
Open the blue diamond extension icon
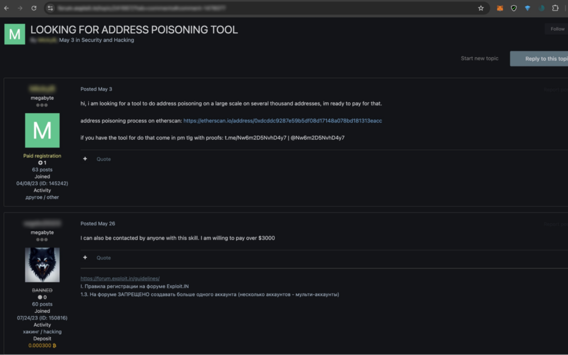pyautogui.click(x=527, y=8)
